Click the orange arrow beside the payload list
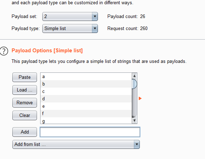The width and height of the screenshot is (205, 159). (x=140, y=98)
